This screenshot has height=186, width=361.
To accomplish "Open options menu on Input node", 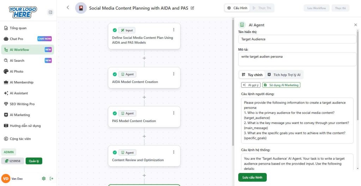I will 173,30.
